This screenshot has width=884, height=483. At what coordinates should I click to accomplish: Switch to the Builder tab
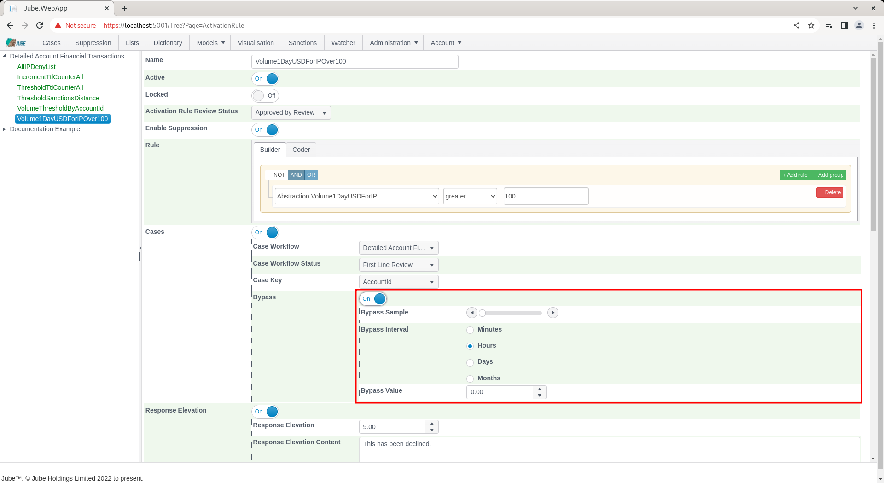pyautogui.click(x=270, y=150)
